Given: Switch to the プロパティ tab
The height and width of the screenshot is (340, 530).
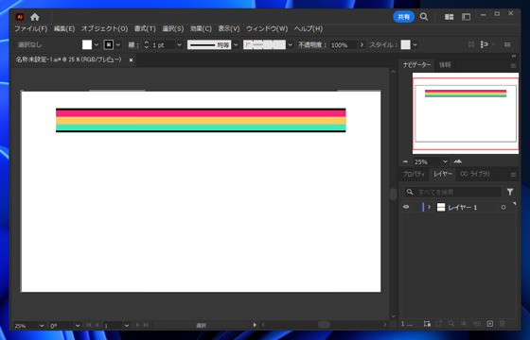Looking at the screenshot, I should pyautogui.click(x=414, y=174).
